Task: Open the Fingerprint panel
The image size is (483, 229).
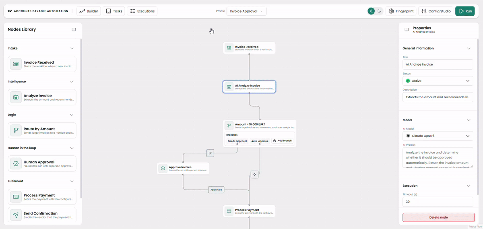Action: coord(401,11)
